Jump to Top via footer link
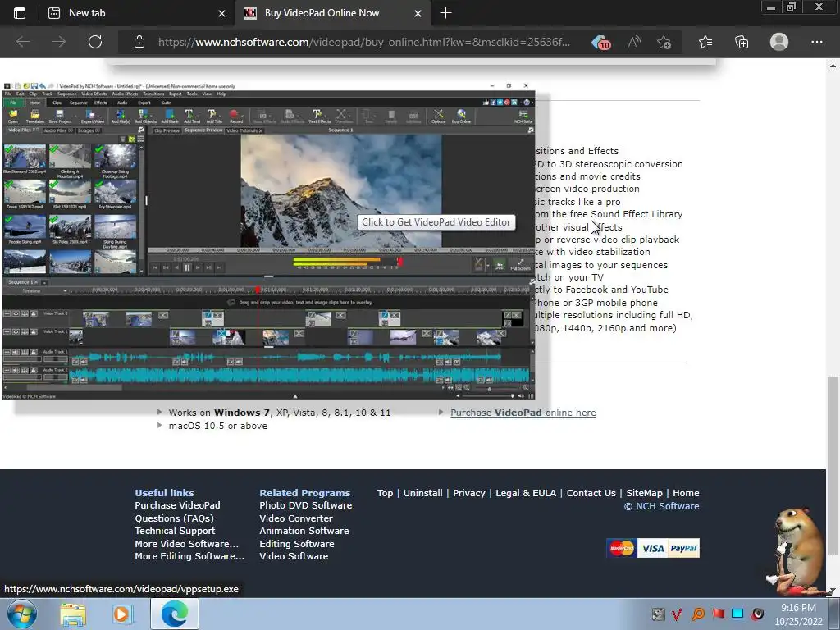This screenshot has height=630, width=840. 385,493
